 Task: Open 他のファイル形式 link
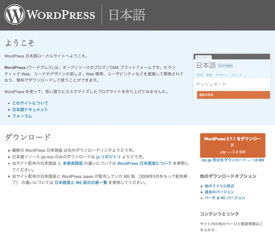tap(219, 186)
